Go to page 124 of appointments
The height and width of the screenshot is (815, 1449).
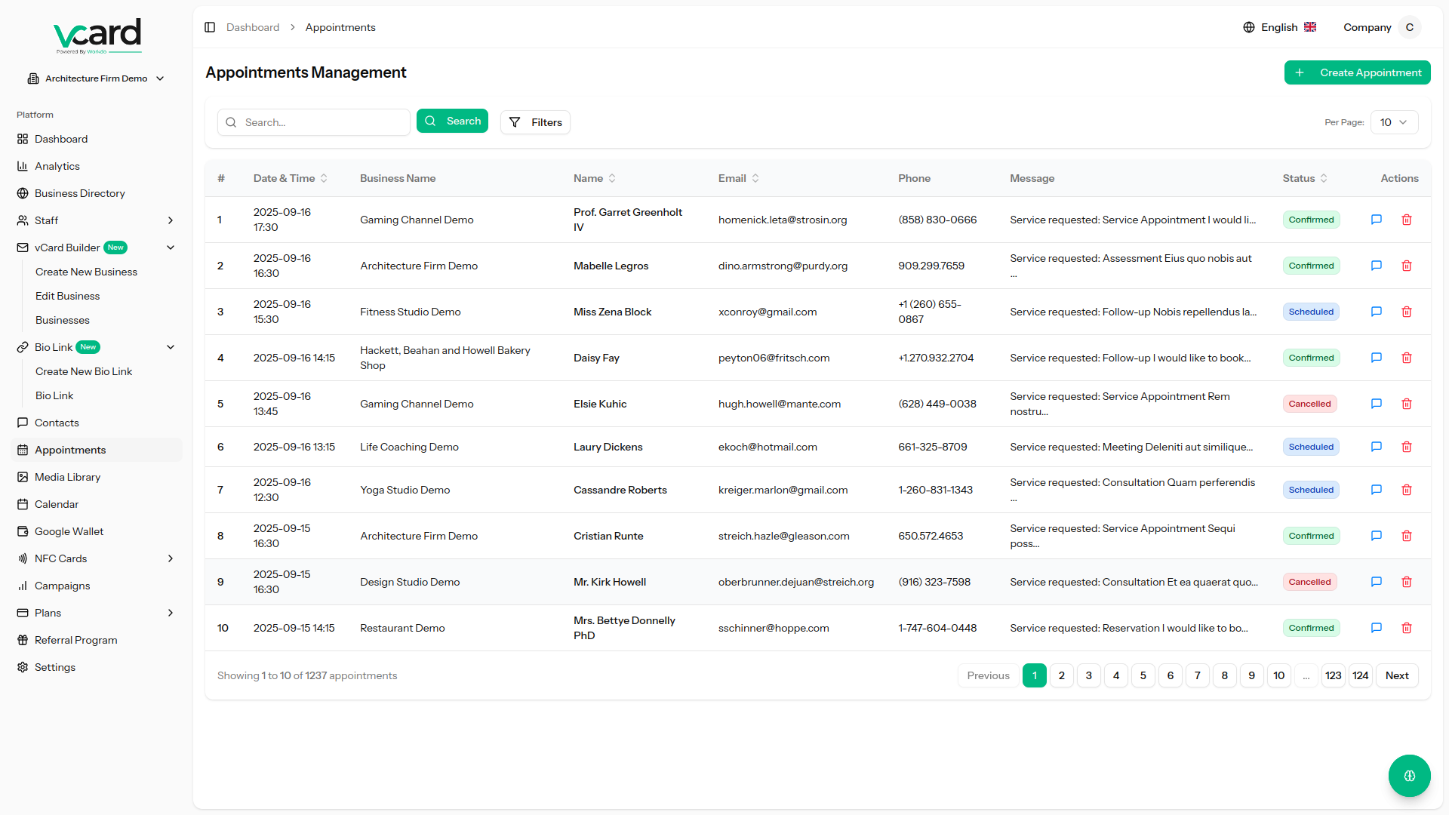(1361, 675)
